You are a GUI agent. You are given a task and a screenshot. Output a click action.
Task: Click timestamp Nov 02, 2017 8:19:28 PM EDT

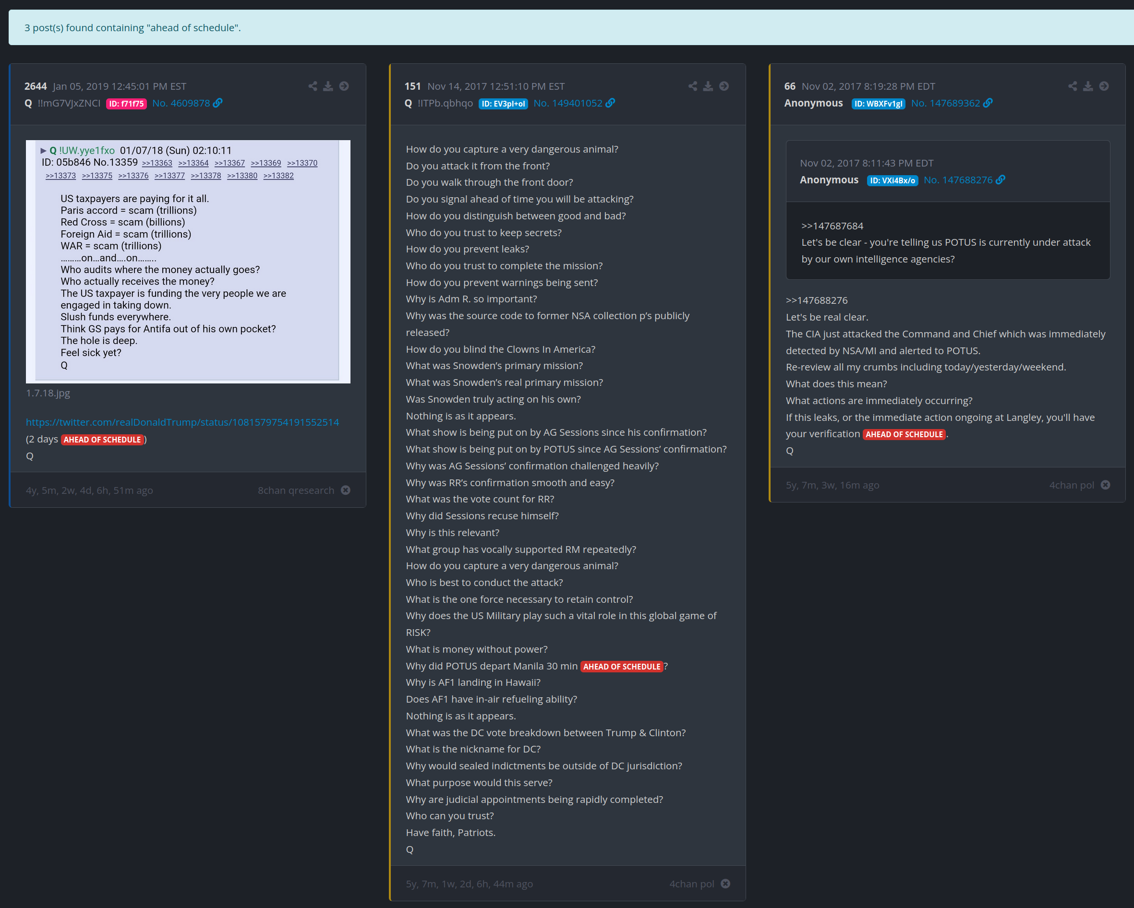pyautogui.click(x=869, y=86)
